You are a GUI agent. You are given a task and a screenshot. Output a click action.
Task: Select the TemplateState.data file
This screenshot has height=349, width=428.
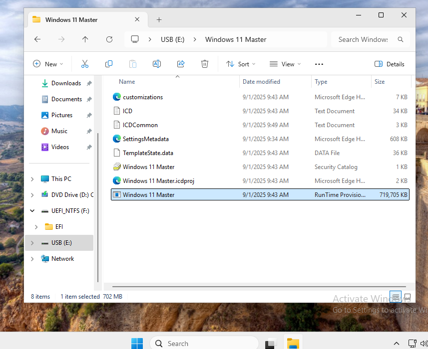pos(148,153)
